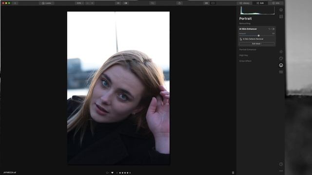312x175 pixels.
Task: Switch to the gallery grid view
Action: coord(206,3)
